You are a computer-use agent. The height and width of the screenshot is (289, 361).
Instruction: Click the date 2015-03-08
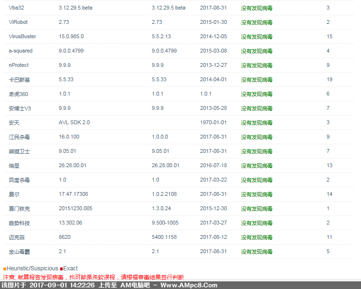click(x=213, y=51)
